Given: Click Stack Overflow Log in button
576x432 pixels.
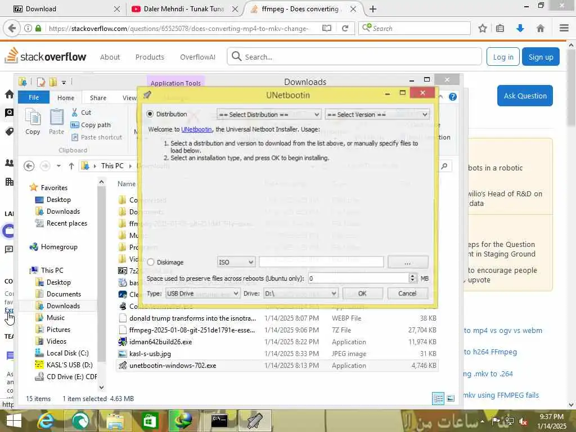Looking at the screenshot, I should pos(503,57).
